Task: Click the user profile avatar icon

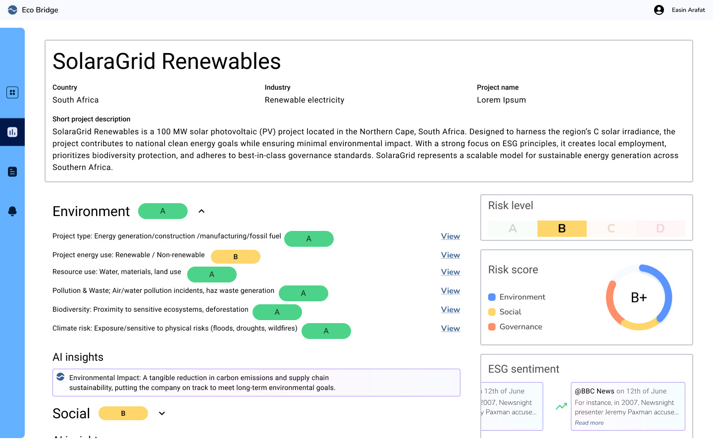Action: pyautogui.click(x=659, y=10)
